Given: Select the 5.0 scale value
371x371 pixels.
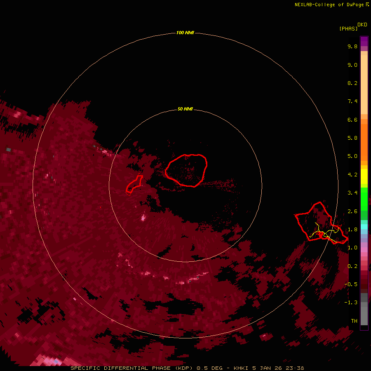Looking at the screenshot, I should click(x=352, y=156).
